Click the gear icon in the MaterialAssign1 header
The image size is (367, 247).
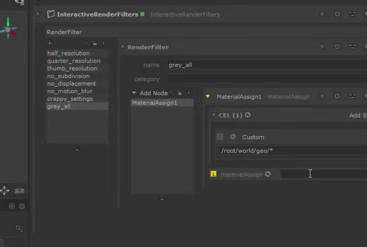tap(337, 97)
